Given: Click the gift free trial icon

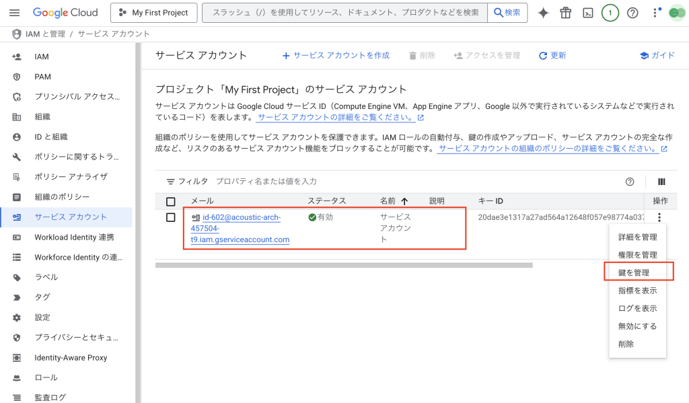Looking at the screenshot, I should pos(565,13).
